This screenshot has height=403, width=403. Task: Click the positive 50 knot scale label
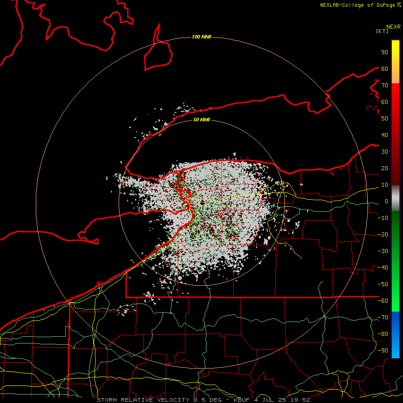coord(385,119)
